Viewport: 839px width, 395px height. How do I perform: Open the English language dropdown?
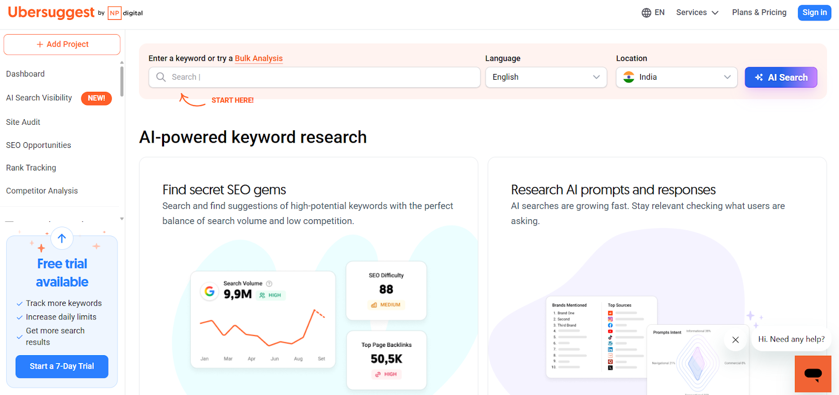pos(546,77)
